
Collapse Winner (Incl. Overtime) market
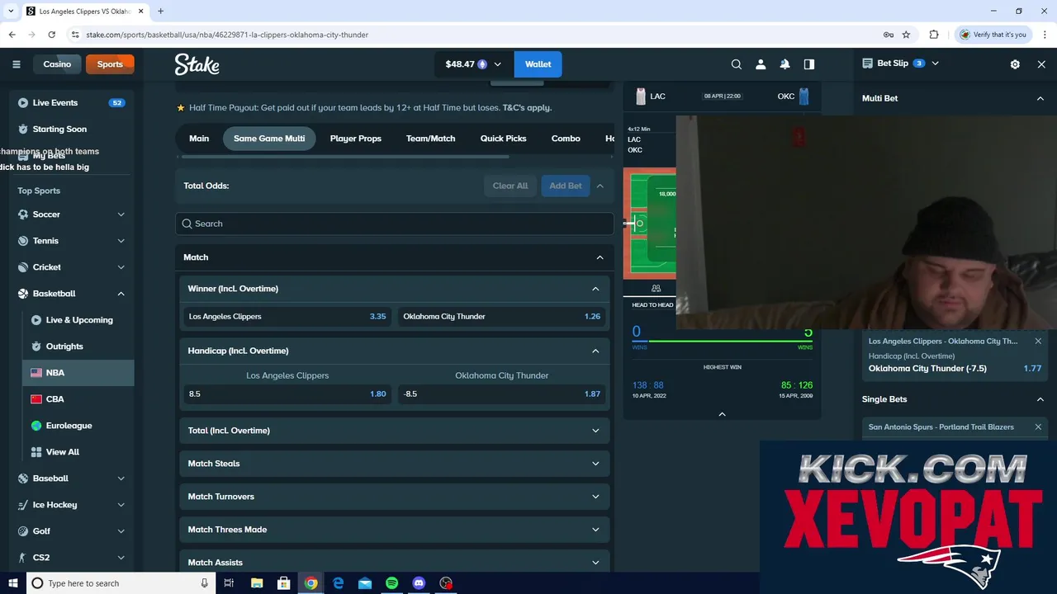(x=595, y=289)
